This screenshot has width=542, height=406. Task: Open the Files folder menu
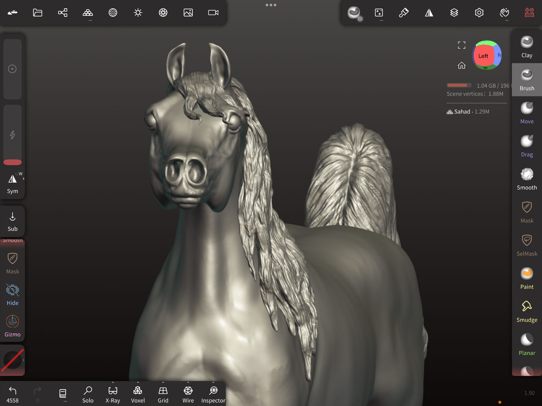(x=38, y=13)
